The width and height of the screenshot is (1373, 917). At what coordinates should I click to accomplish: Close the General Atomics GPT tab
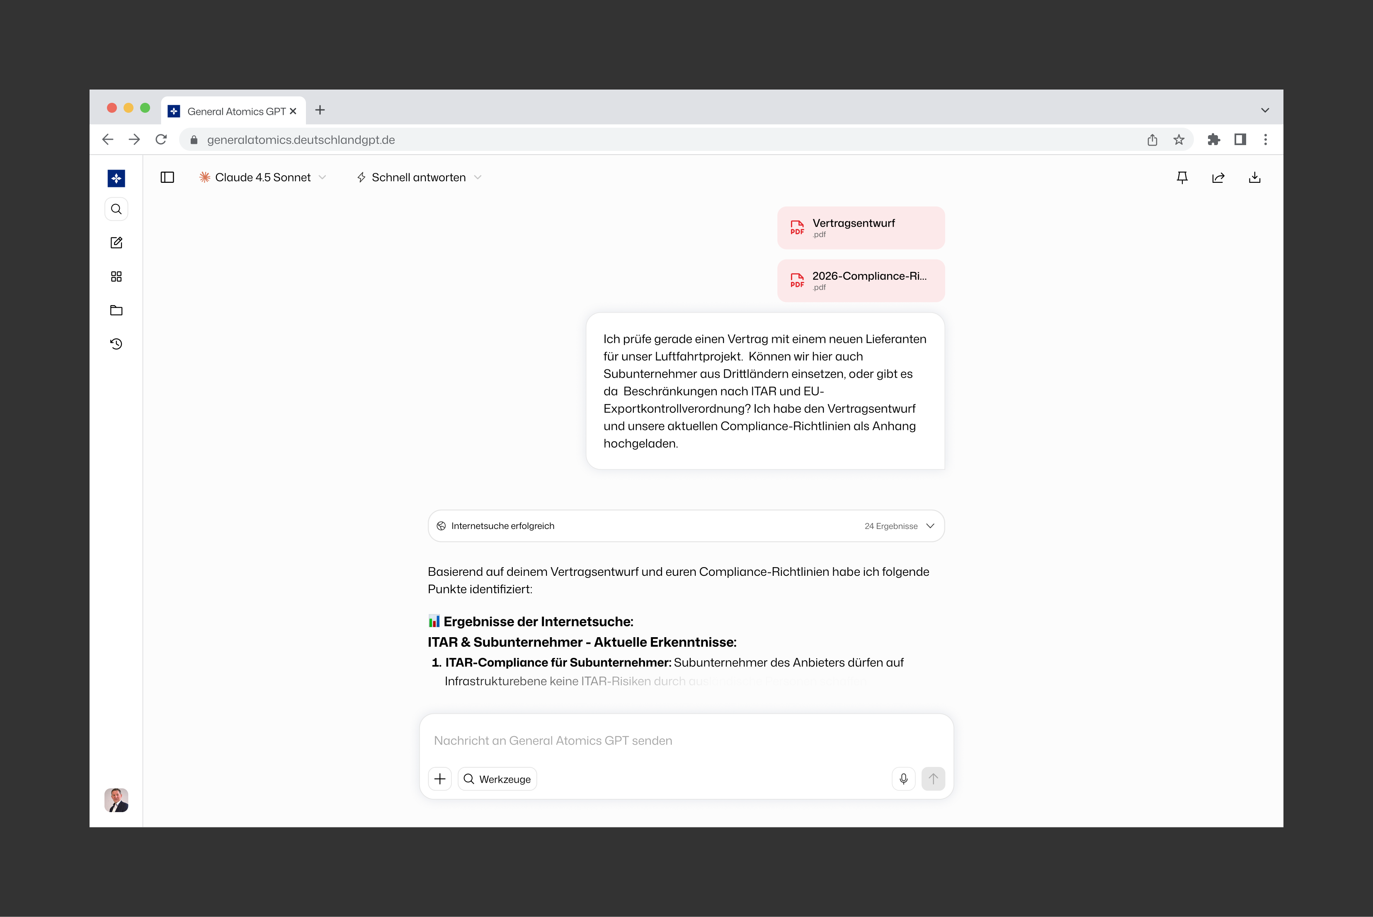[x=293, y=111]
